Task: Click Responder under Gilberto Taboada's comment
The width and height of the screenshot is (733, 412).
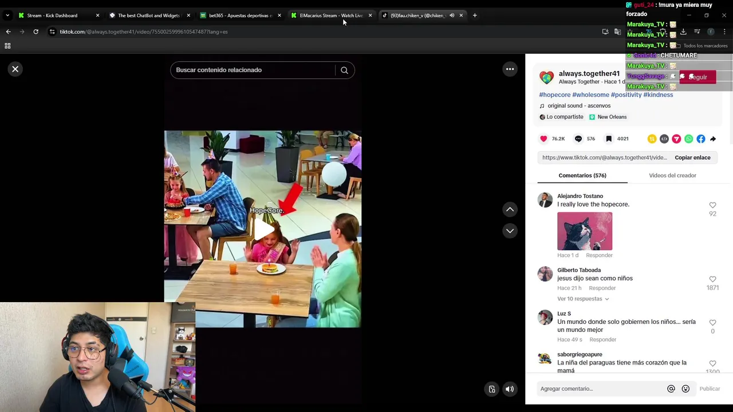Action: 602,288
